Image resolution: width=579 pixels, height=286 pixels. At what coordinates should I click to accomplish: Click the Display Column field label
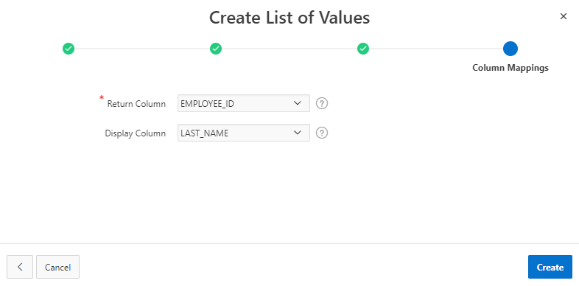coord(135,133)
